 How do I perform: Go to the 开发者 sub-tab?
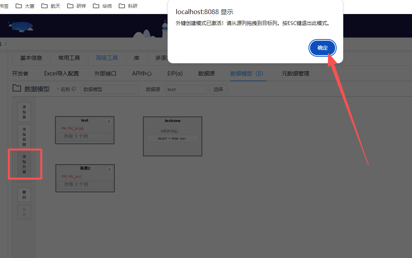(x=20, y=73)
